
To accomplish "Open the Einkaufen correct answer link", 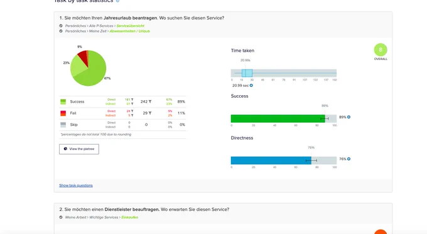I will pyautogui.click(x=129, y=217).
